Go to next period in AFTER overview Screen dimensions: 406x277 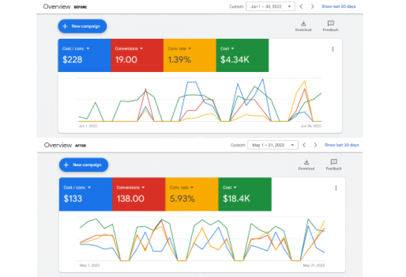[x=315, y=145]
